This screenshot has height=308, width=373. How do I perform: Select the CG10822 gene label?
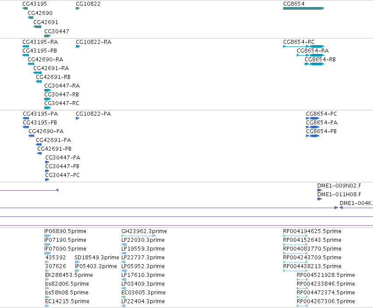pyautogui.click(x=88, y=4)
